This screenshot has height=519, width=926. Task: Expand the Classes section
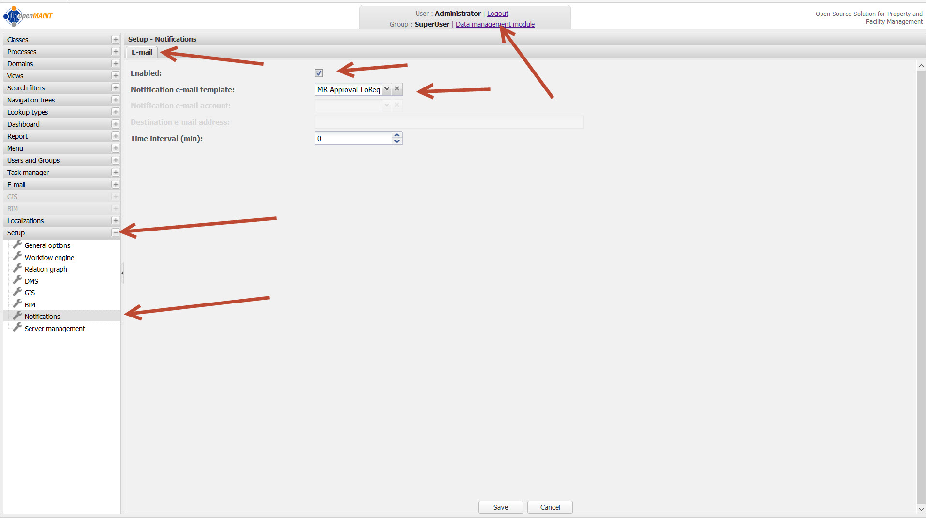coord(115,40)
